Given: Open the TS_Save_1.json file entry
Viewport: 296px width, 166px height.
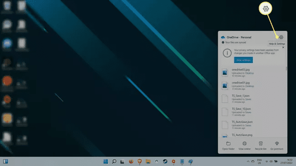Looking at the screenshot, I should pyautogui.click(x=252, y=99).
